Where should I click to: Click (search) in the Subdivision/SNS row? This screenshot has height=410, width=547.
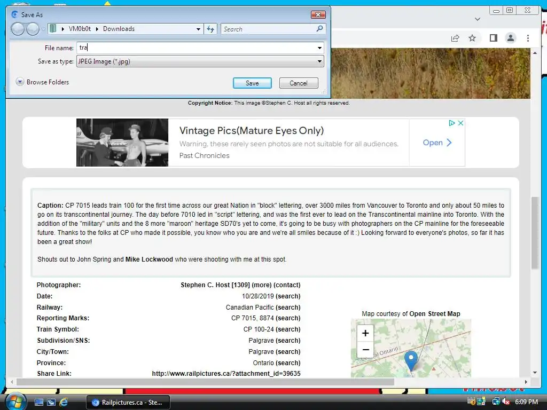pos(288,340)
